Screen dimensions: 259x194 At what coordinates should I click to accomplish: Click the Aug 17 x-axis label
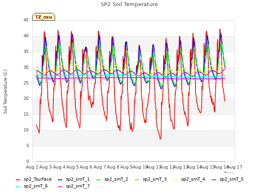(x=235, y=167)
